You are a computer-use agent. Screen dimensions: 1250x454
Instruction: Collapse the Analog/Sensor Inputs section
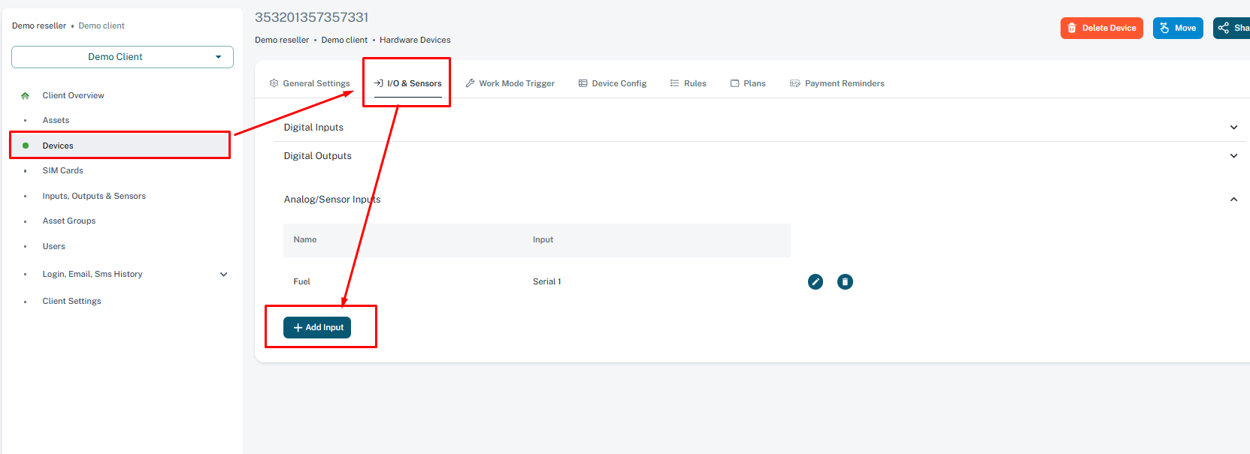click(x=1233, y=200)
